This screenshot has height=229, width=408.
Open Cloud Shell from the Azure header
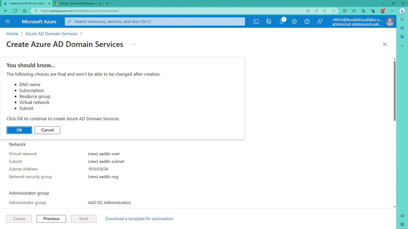point(256,21)
